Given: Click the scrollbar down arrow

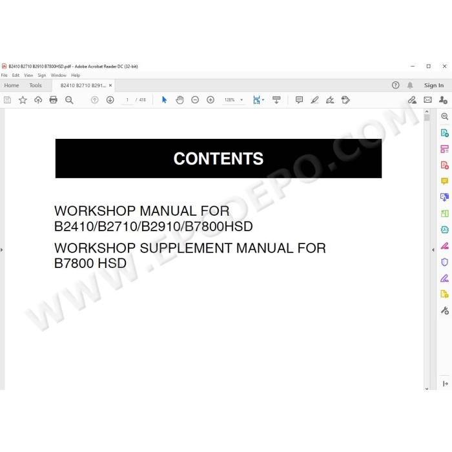Looking at the screenshot, I should 427,388.
